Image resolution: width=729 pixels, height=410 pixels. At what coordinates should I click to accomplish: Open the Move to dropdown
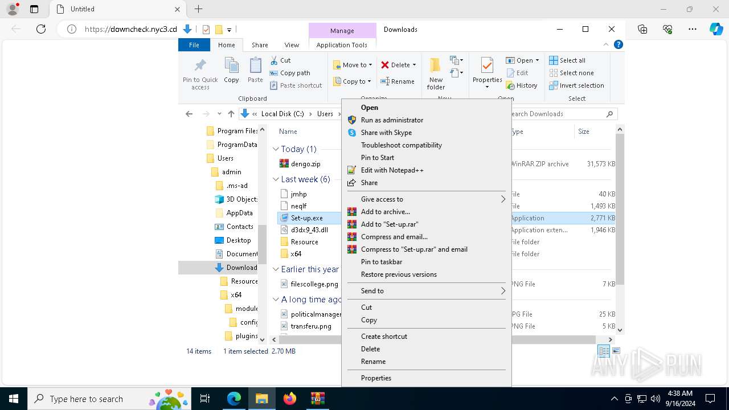pos(353,65)
